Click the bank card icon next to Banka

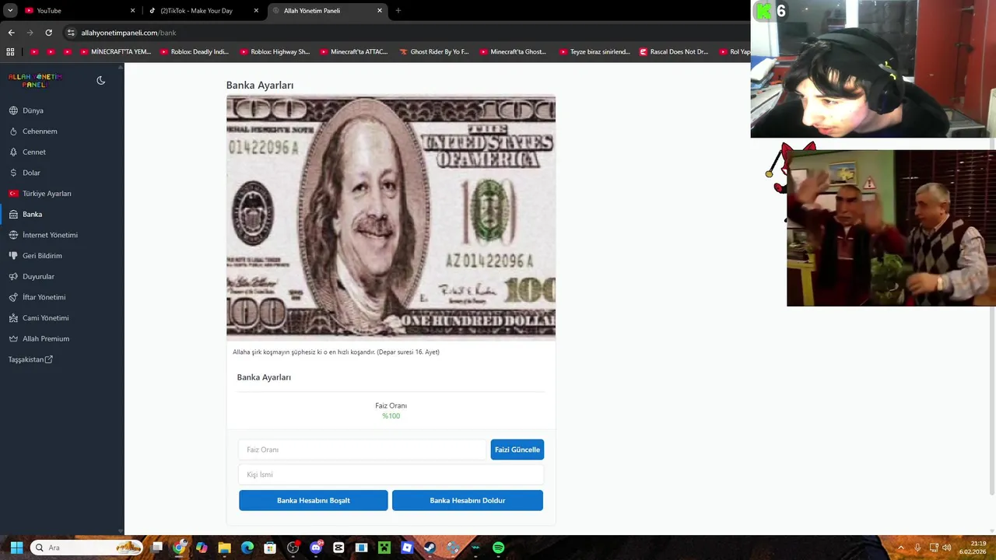click(13, 214)
